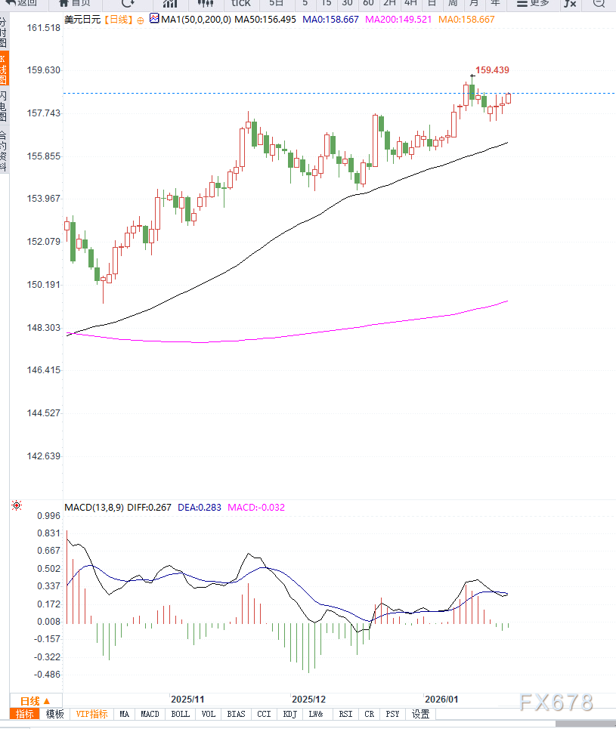The height and width of the screenshot is (729, 616).
Task: Open the 设置 settings button
Action: pos(420,714)
